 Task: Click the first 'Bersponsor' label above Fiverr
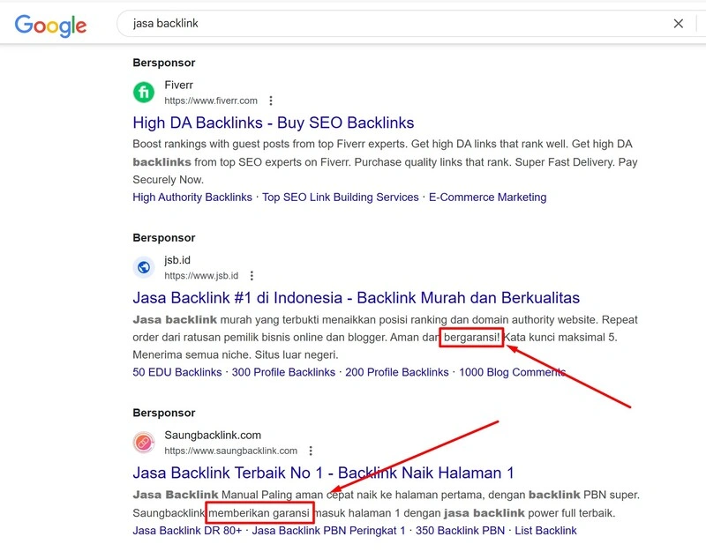coord(164,63)
